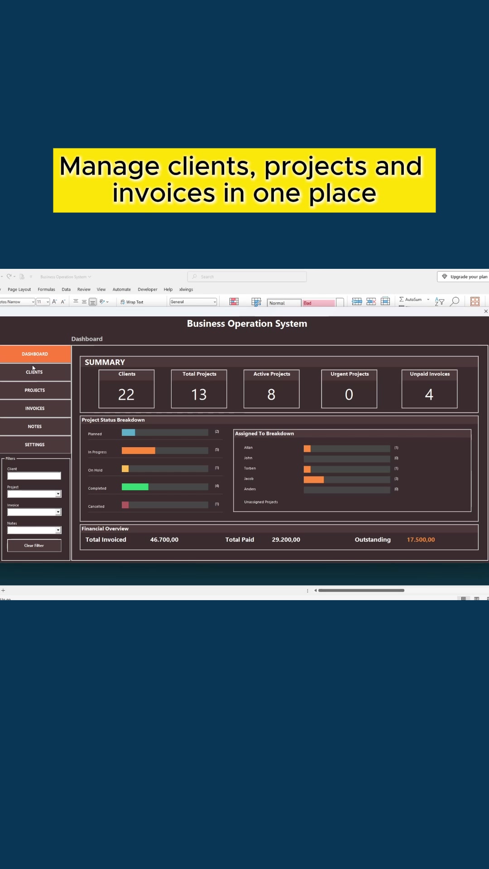The height and width of the screenshot is (869, 489).
Task: Click the document save icon in title bar
Action: click(22, 277)
